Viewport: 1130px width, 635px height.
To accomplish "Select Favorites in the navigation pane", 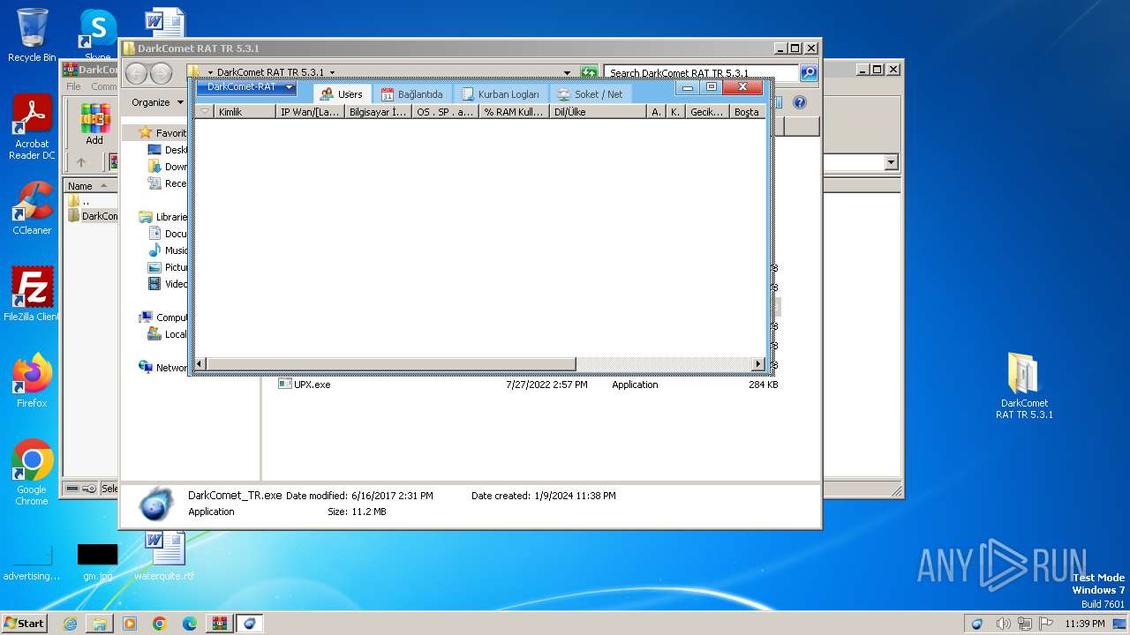I will (162, 133).
